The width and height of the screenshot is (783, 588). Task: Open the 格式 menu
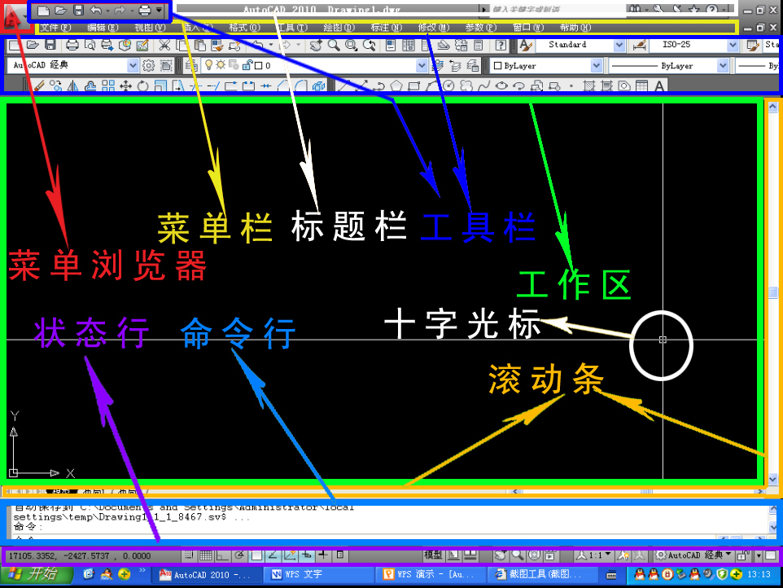click(x=243, y=28)
